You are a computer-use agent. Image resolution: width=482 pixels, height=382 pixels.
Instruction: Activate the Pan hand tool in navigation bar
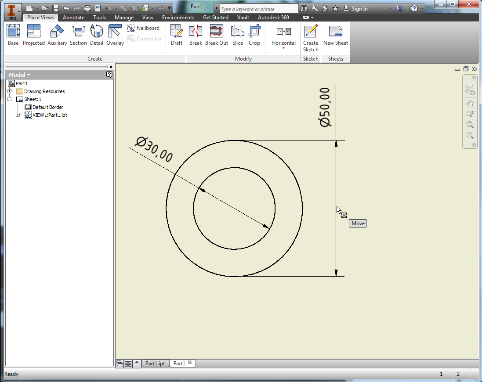(470, 104)
